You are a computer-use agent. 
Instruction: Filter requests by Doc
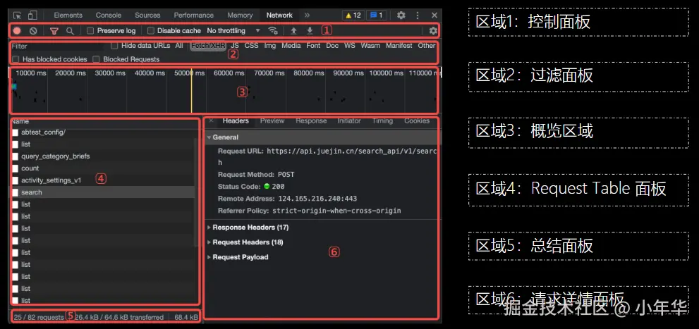332,45
